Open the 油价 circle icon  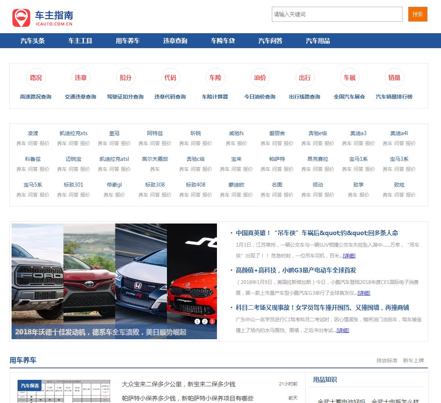260,78
